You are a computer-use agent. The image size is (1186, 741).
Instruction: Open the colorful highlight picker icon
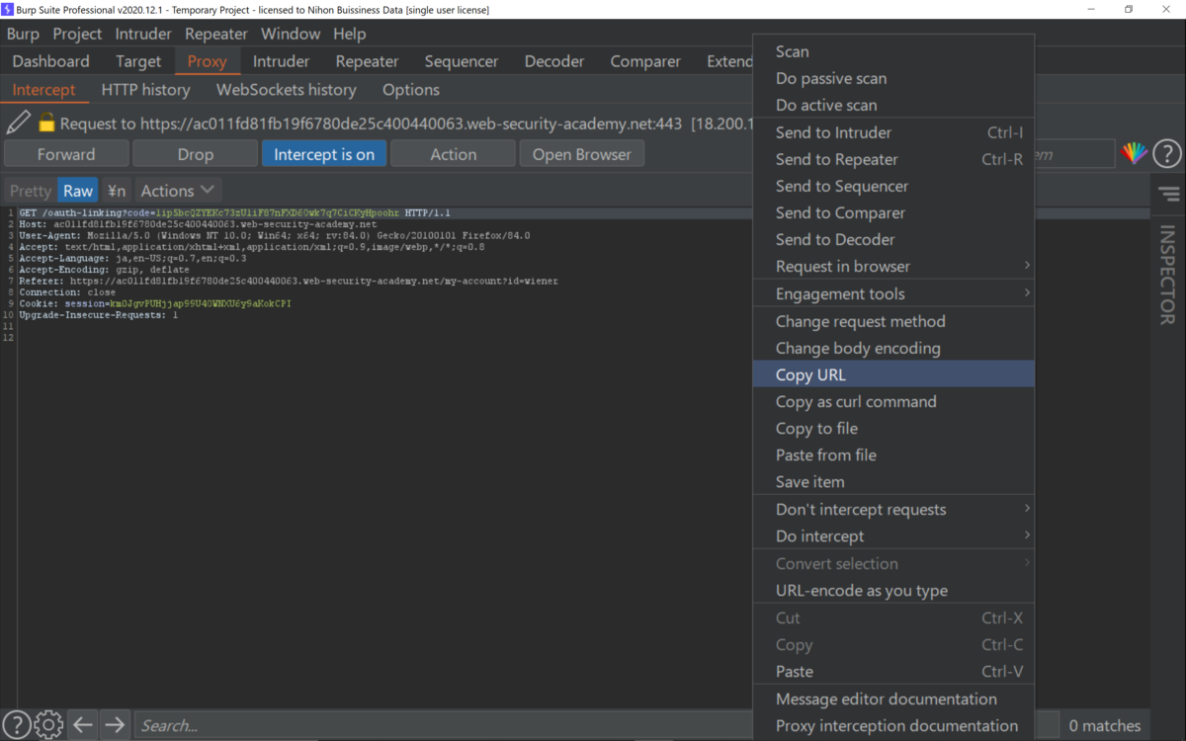(x=1135, y=153)
